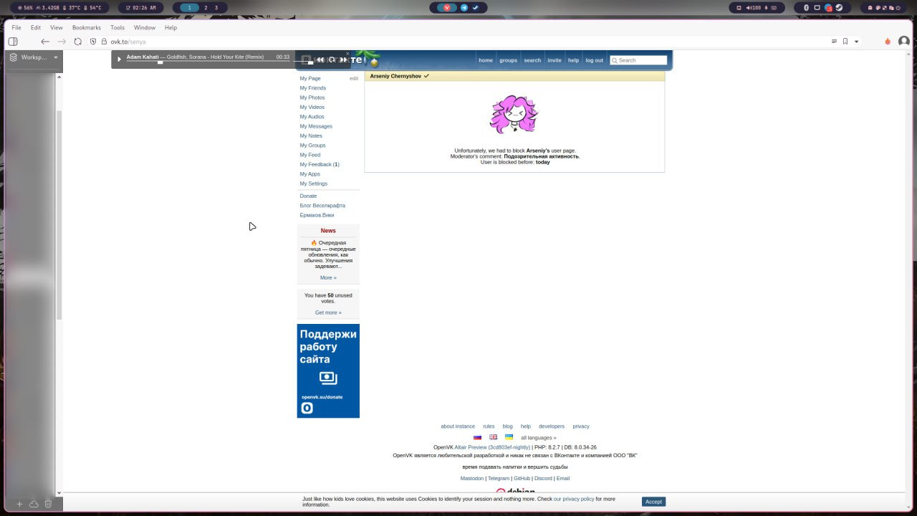Toggle repeat in the audio player
The height and width of the screenshot is (516, 917).
click(332, 60)
